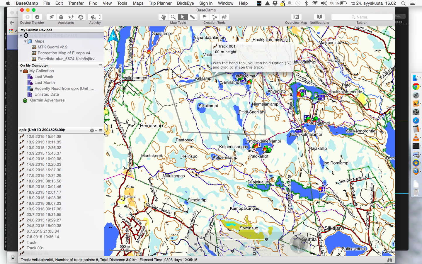Open the rocket Assistants icon
The image size is (422, 264).
tap(52, 17)
